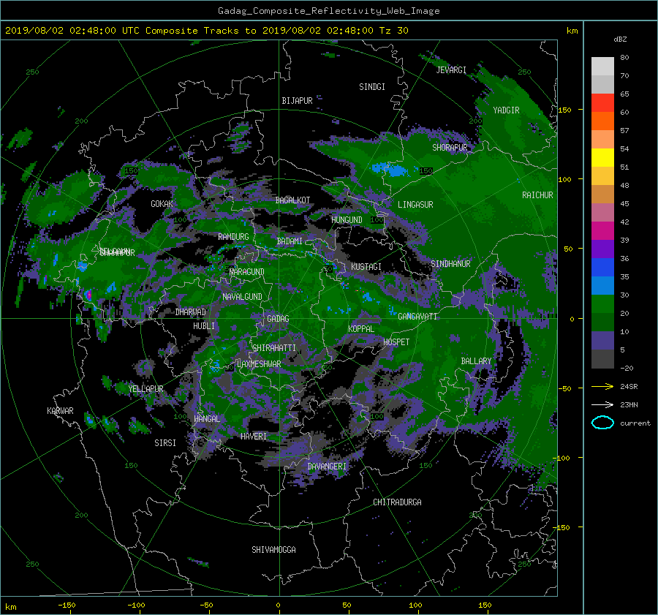The height and width of the screenshot is (615, 658).
Task: Click the CHITRADURGA label
Action: pyautogui.click(x=397, y=502)
